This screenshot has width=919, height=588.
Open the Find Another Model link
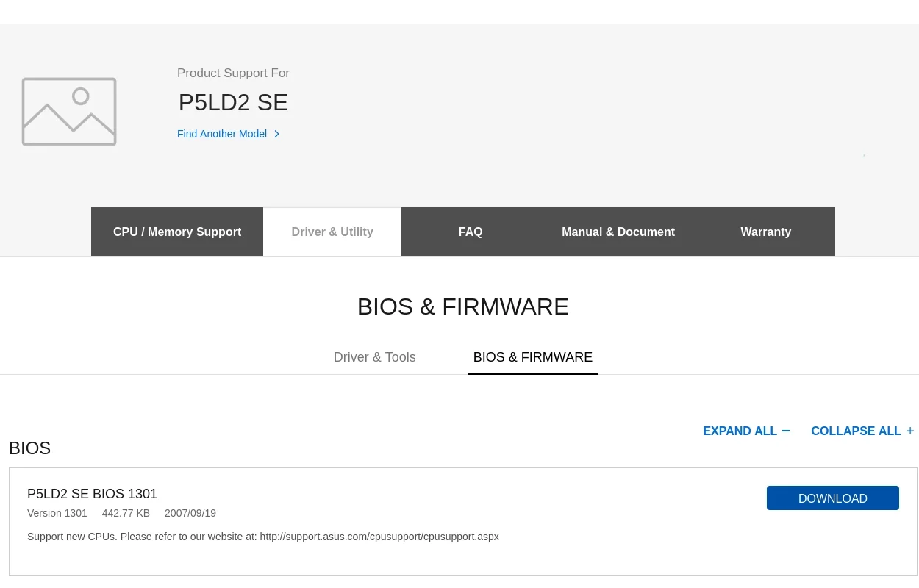tap(222, 134)
